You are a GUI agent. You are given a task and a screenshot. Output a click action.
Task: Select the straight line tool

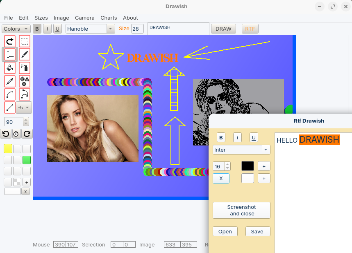coord(10,107)
